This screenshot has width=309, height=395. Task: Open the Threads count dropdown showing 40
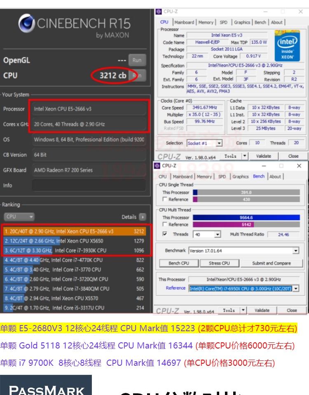coord(218,235)
